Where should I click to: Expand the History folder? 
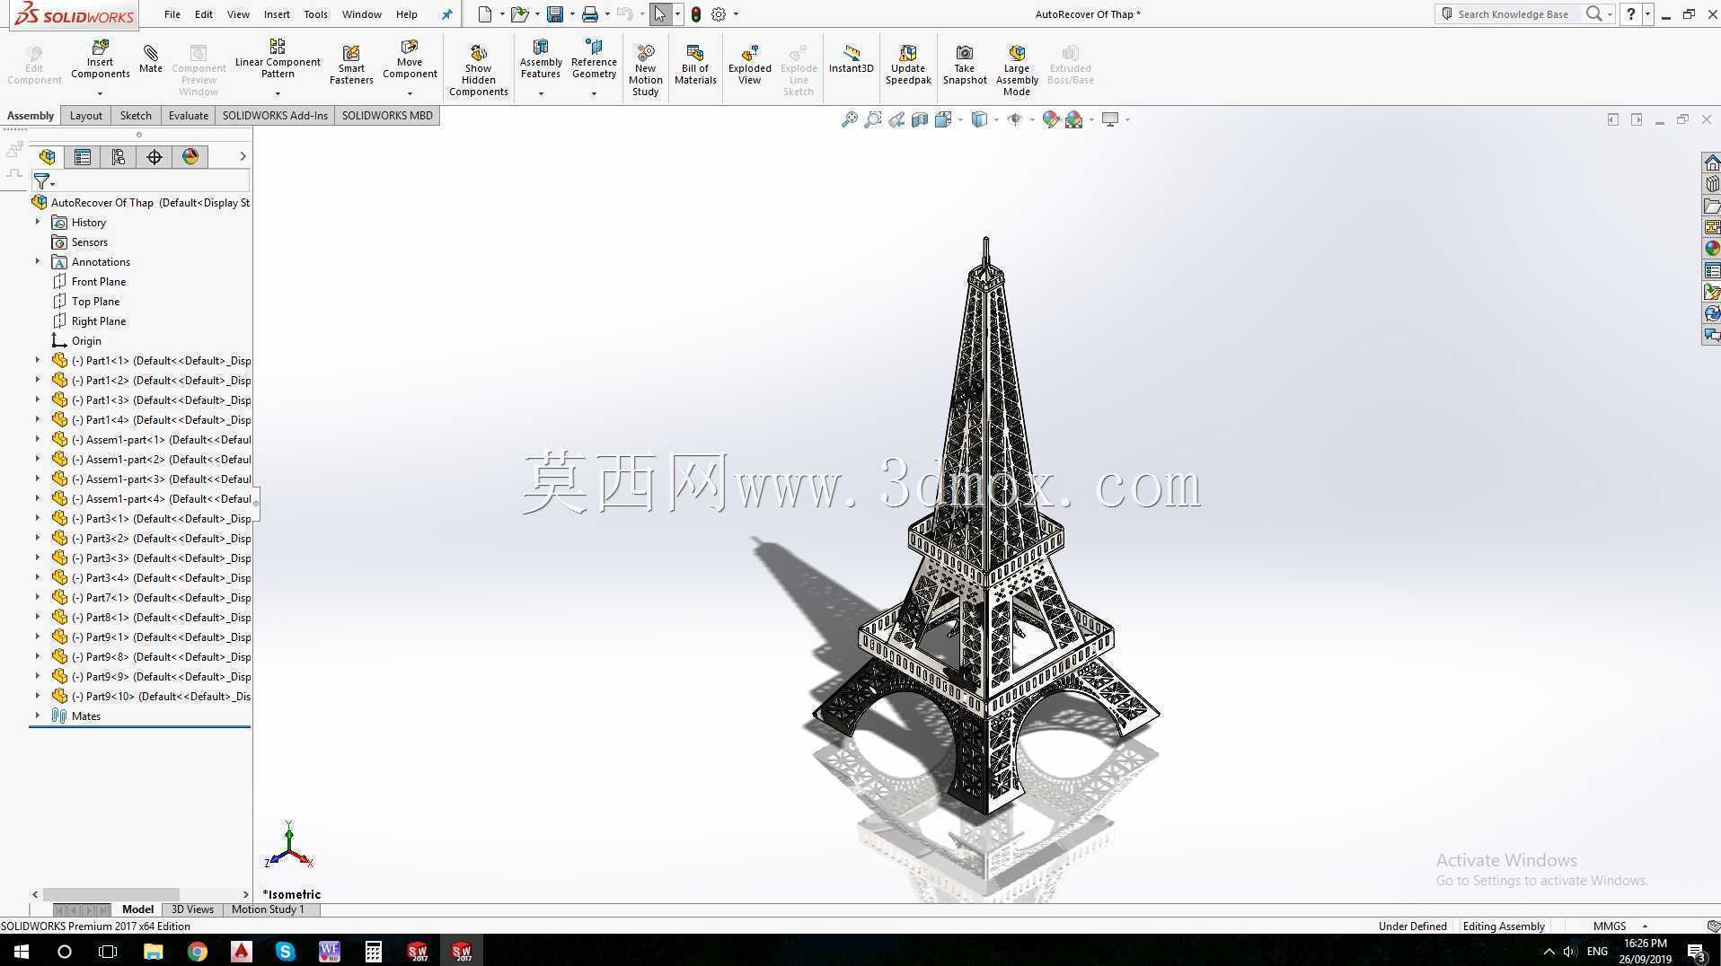(x=38, y=222)
